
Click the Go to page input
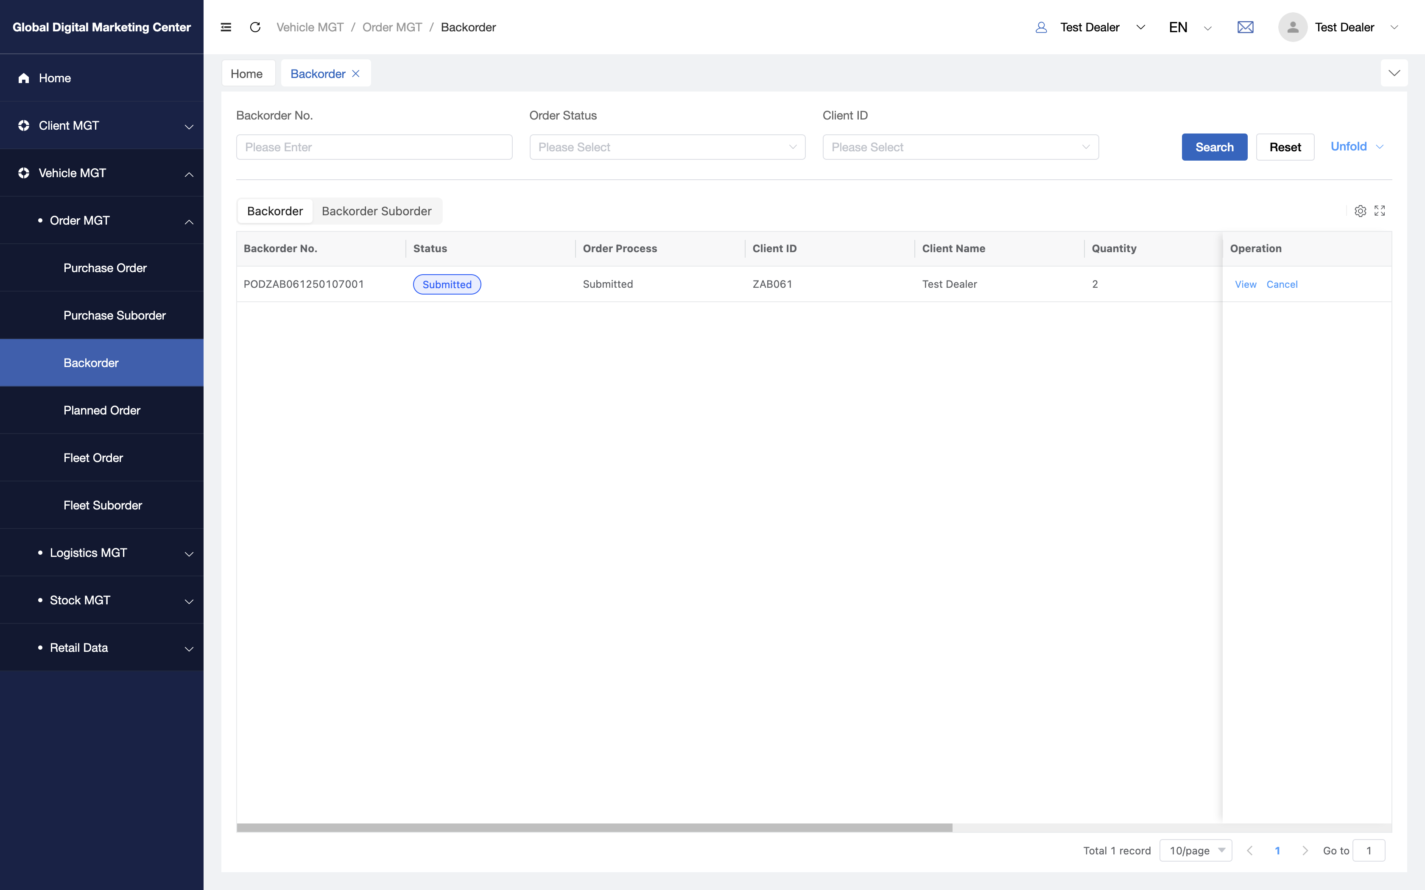(x=1369, y=851)
